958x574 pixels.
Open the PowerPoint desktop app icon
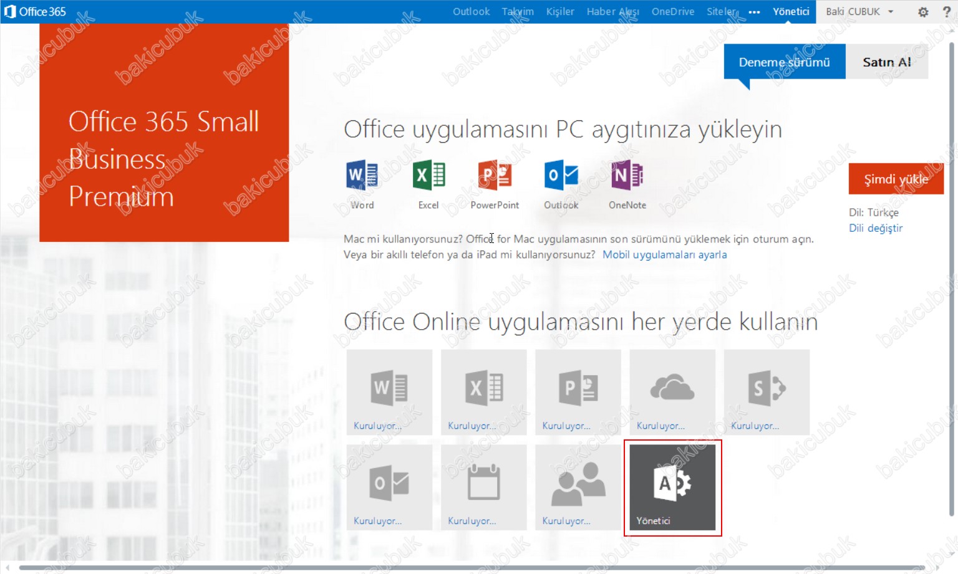495,175
